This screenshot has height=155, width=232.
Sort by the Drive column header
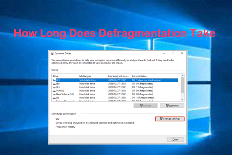tap(56, 76)
